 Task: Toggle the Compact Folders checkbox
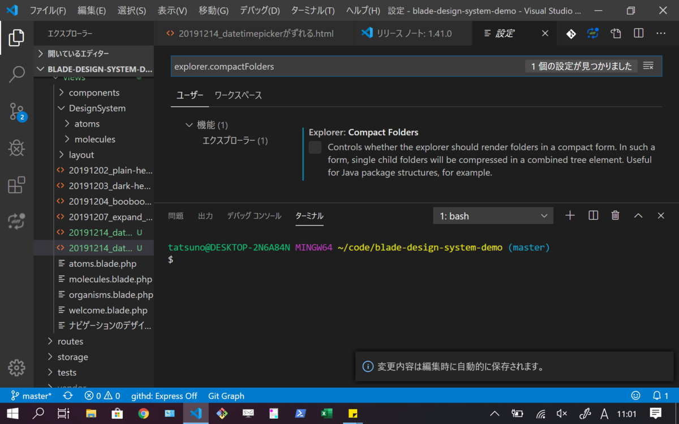[315, 148]
